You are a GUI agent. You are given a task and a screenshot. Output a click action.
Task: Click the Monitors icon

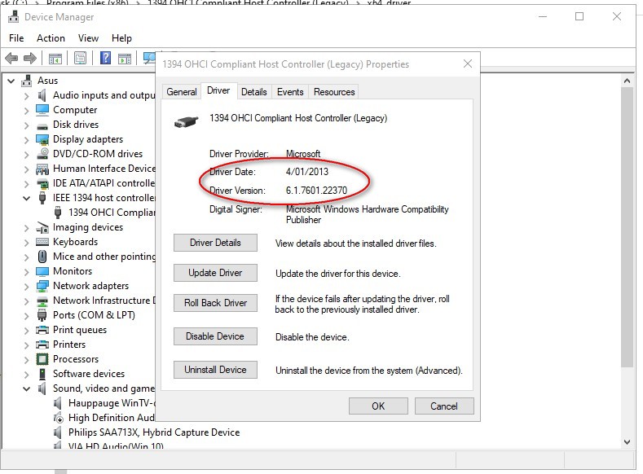(x=42, y=271)
